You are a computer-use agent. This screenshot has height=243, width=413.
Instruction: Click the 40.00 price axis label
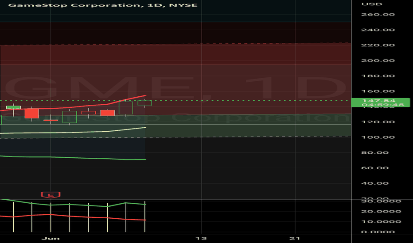[375, 183]
